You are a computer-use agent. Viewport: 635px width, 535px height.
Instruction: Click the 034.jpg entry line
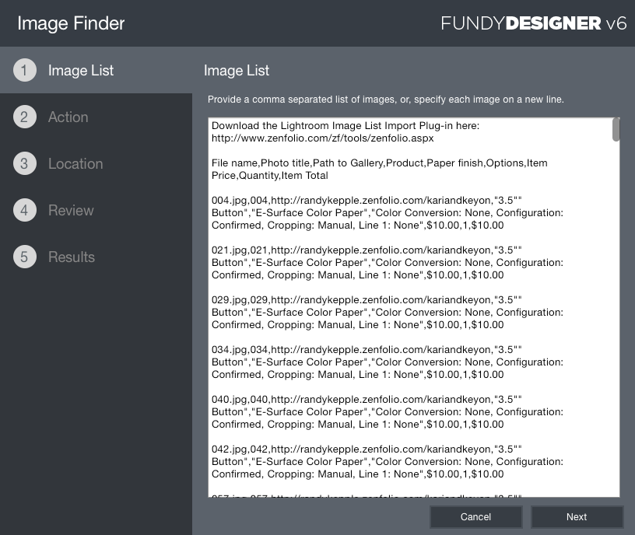367,350
